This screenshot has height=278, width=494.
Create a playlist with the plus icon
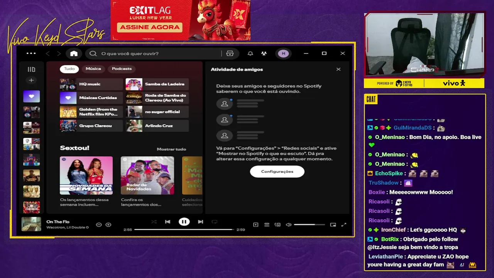31,80
